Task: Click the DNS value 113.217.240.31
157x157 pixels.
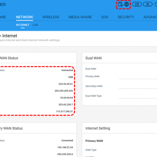Action: [x=64, y=111]
